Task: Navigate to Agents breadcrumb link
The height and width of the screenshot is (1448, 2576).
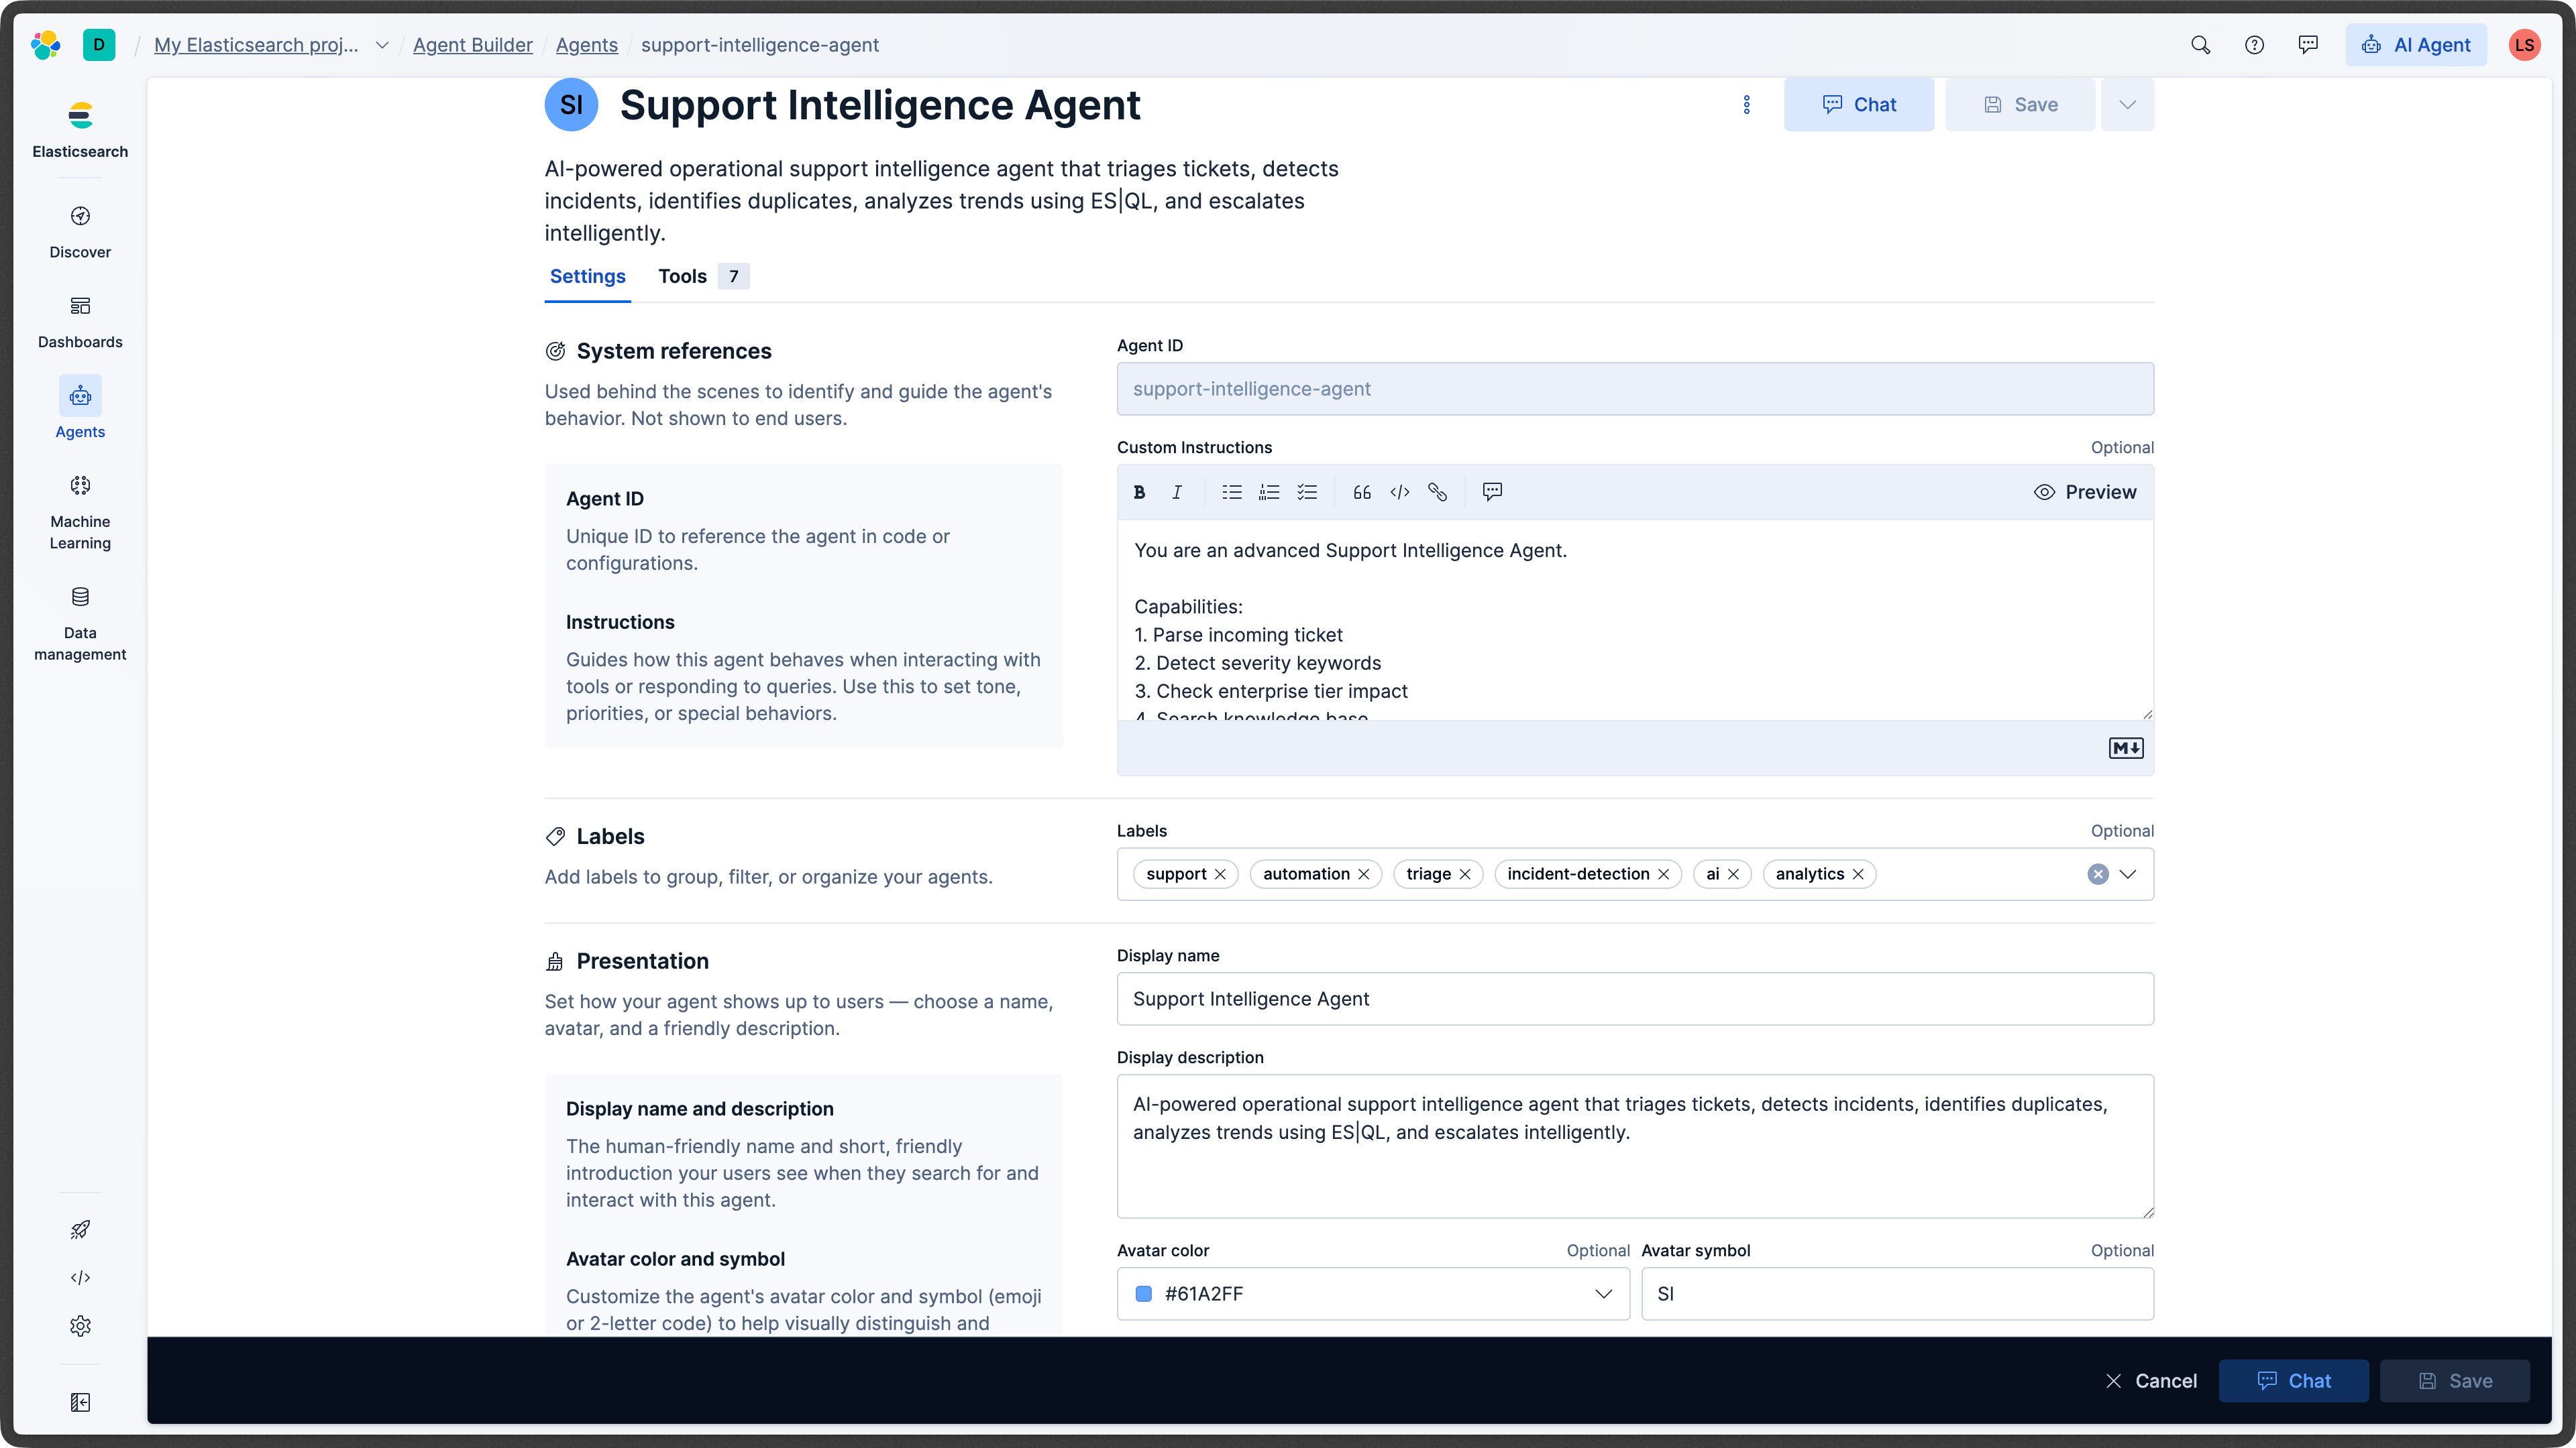Action: point(586,45)
